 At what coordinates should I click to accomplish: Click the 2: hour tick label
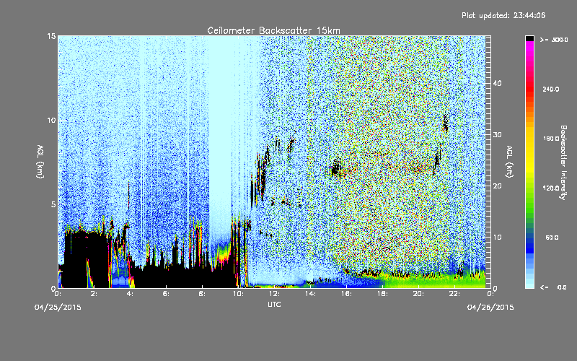(x=94, y=294)
